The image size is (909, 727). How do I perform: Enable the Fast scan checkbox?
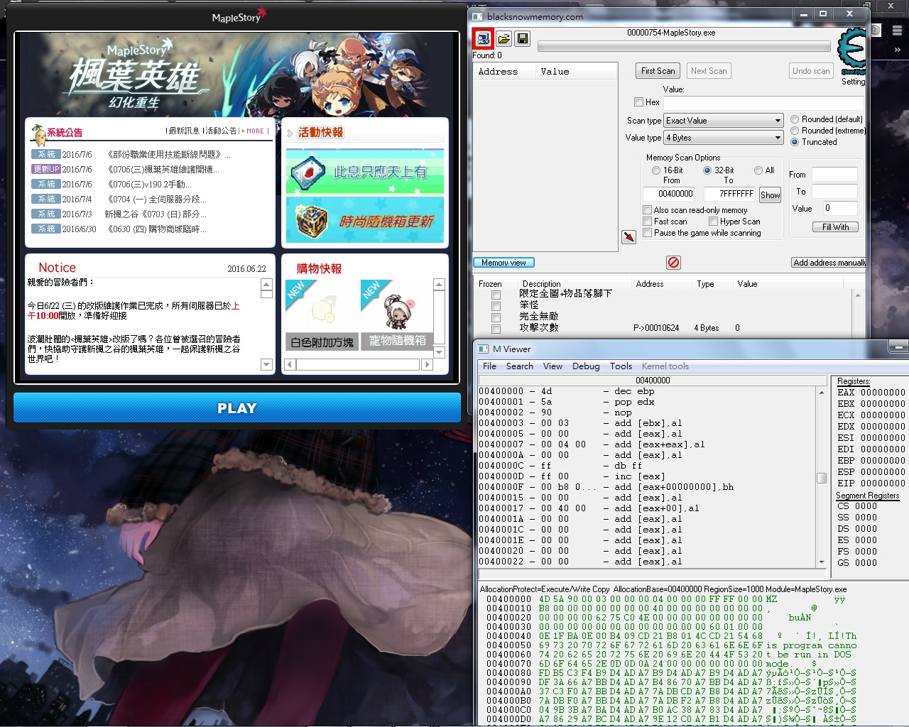[x=647, y=222]
